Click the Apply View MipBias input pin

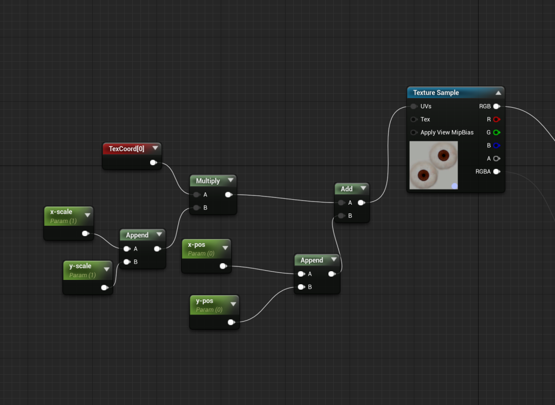point(414,133)
